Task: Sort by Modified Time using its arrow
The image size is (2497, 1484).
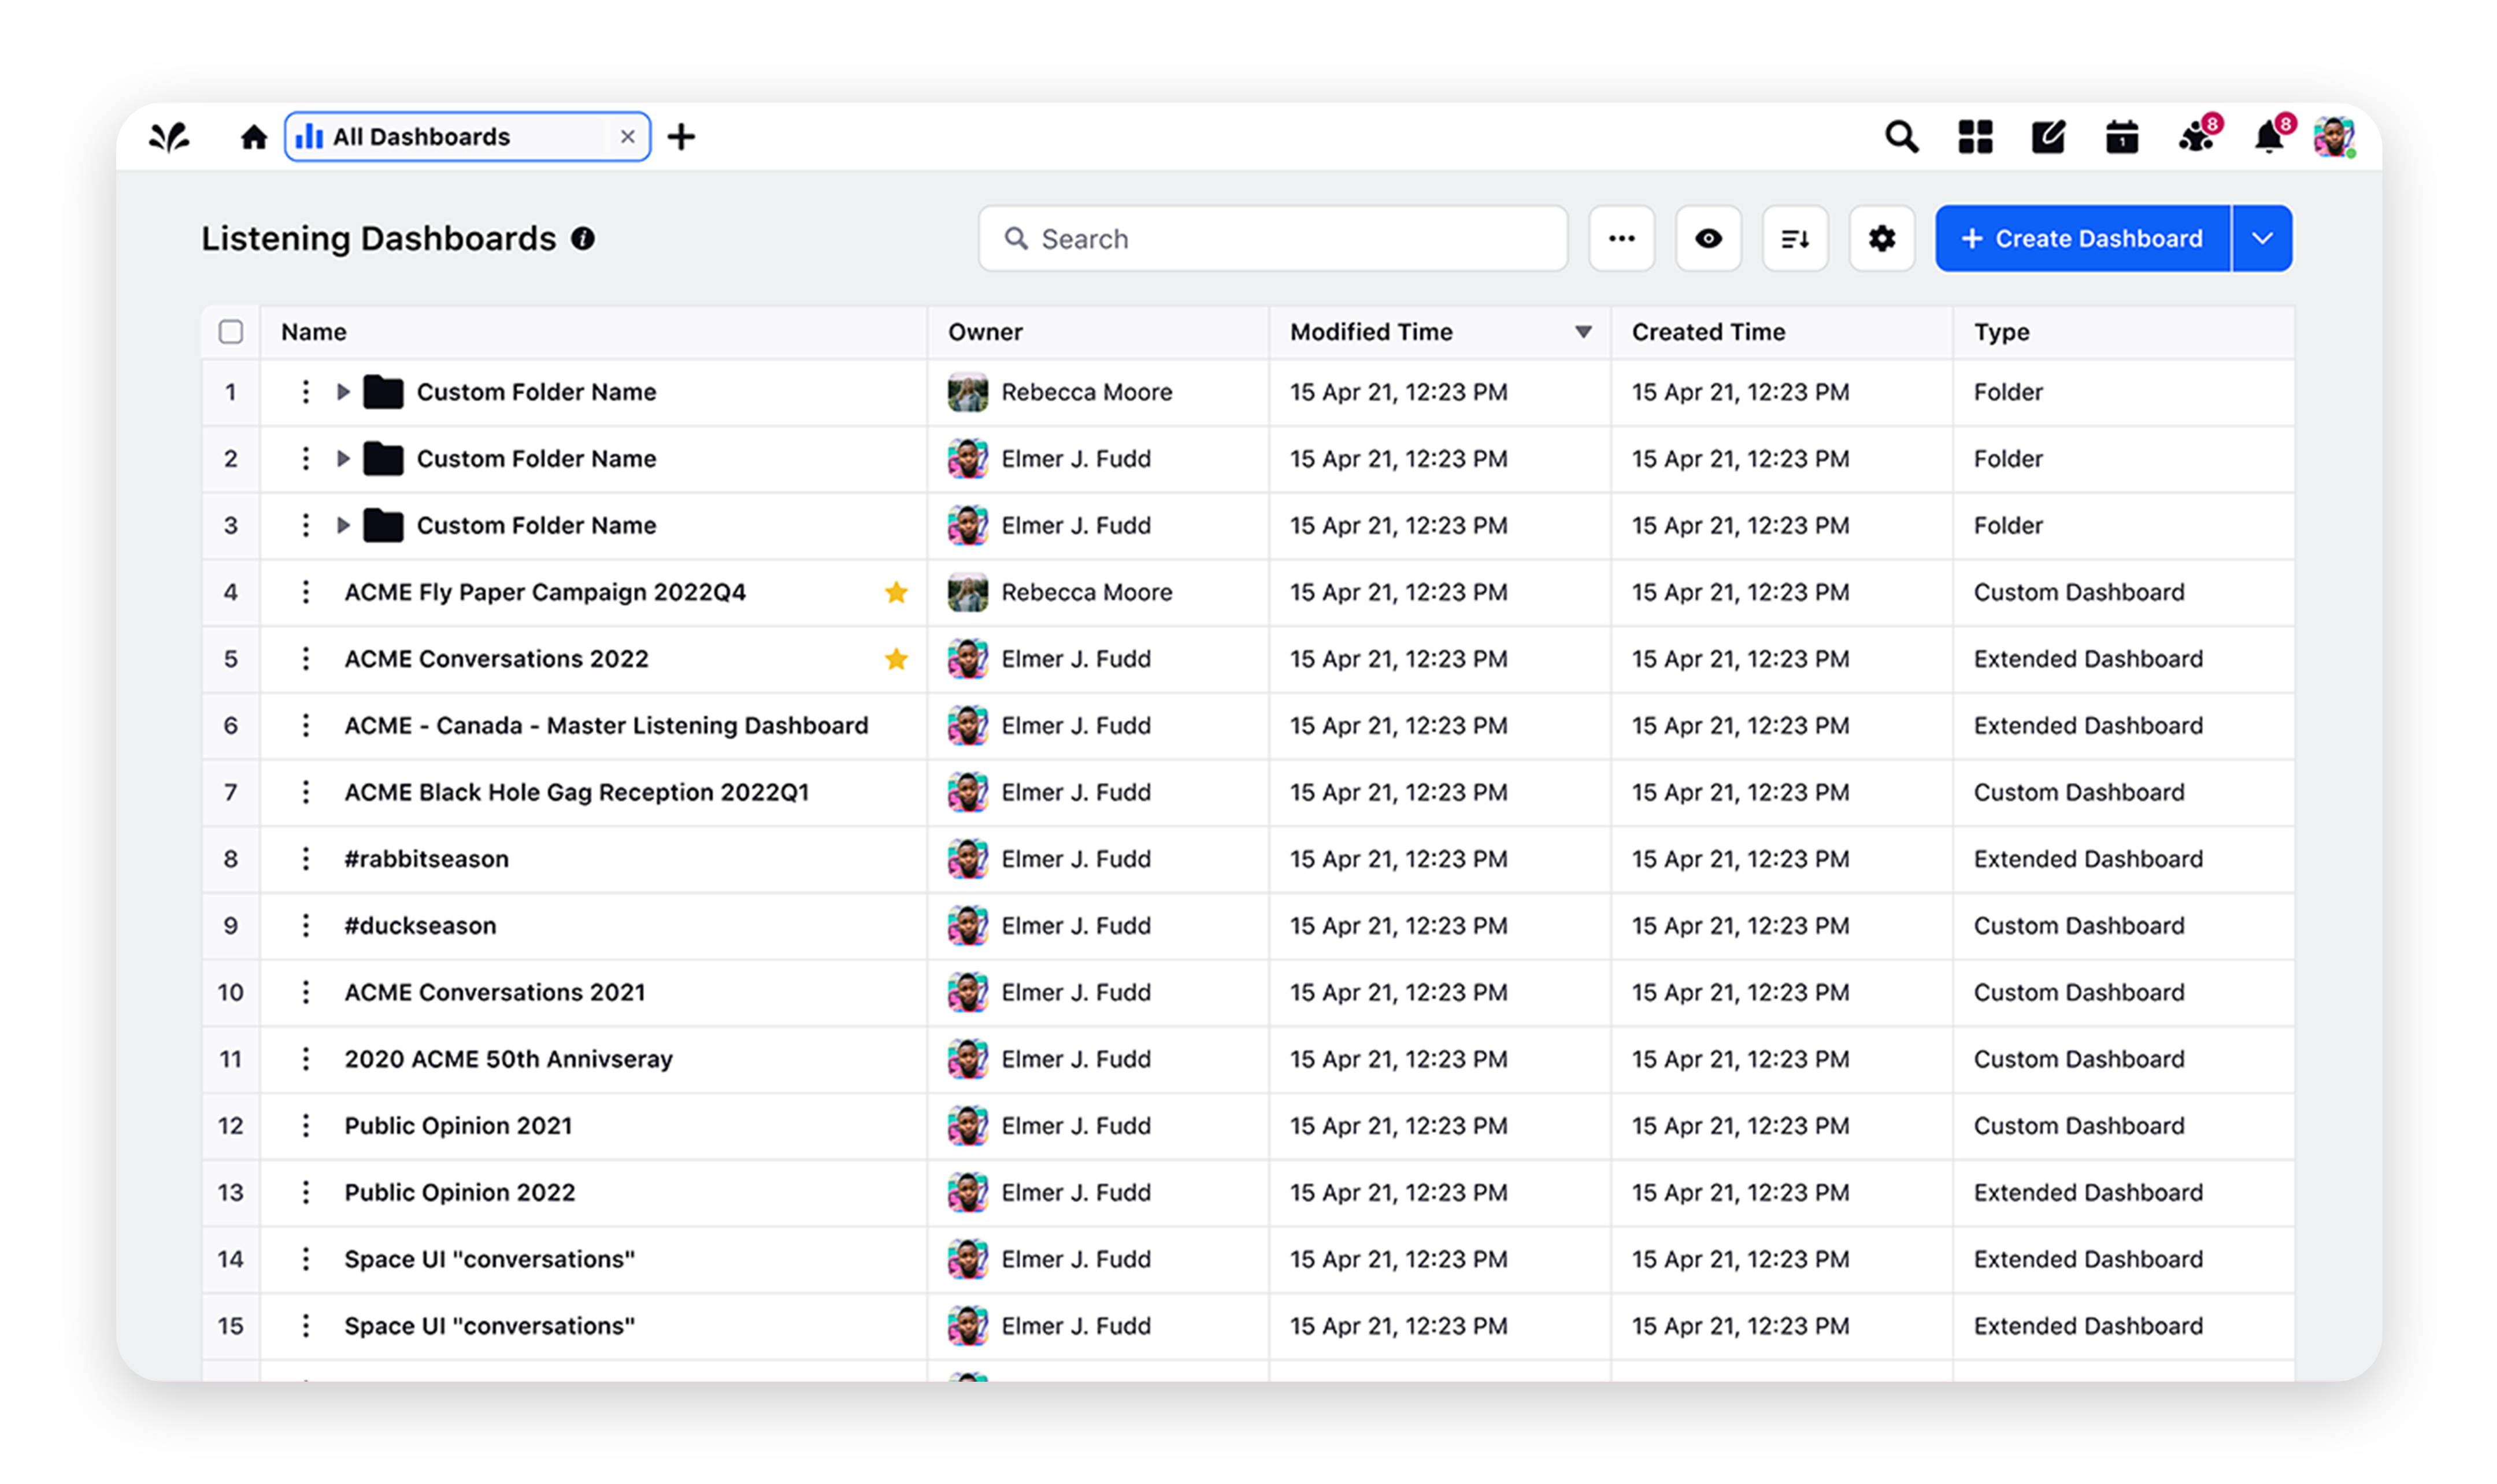Action: [1582, 331]
